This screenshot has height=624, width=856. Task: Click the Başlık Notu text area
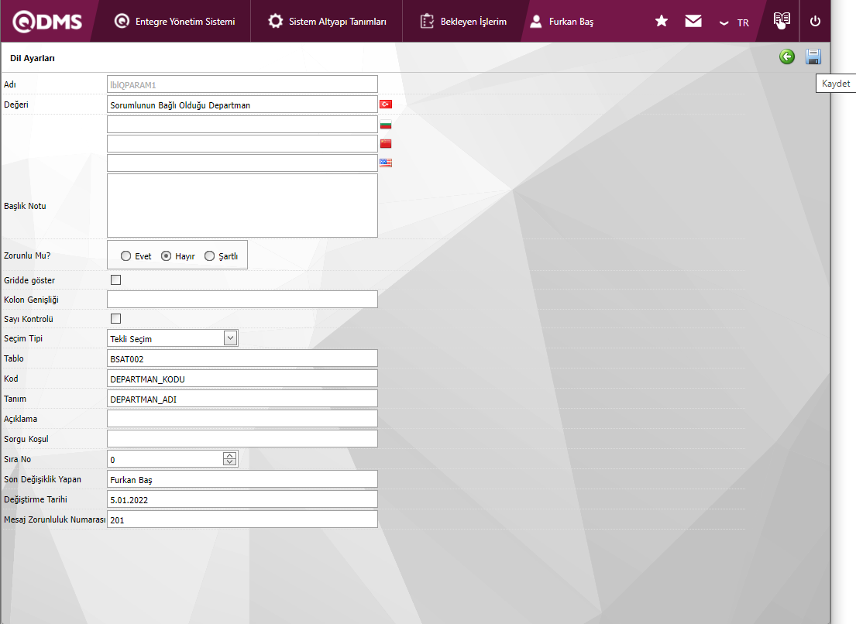[x=242, y=206]
